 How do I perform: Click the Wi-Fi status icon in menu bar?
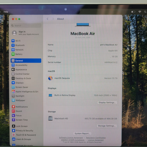coord(140,12)
